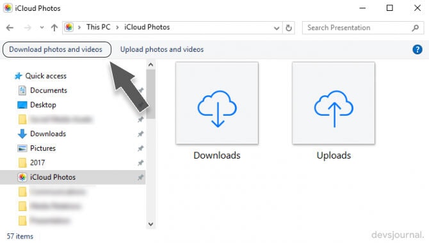Open Desktop in the sidebar

[43, 105]
